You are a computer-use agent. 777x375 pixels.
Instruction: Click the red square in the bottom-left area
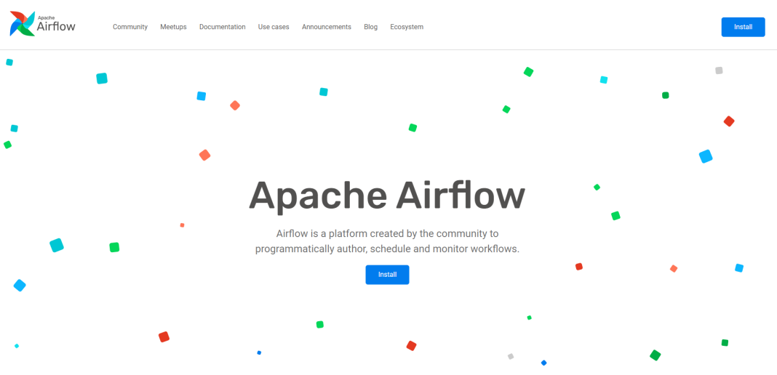pos(164,336)
